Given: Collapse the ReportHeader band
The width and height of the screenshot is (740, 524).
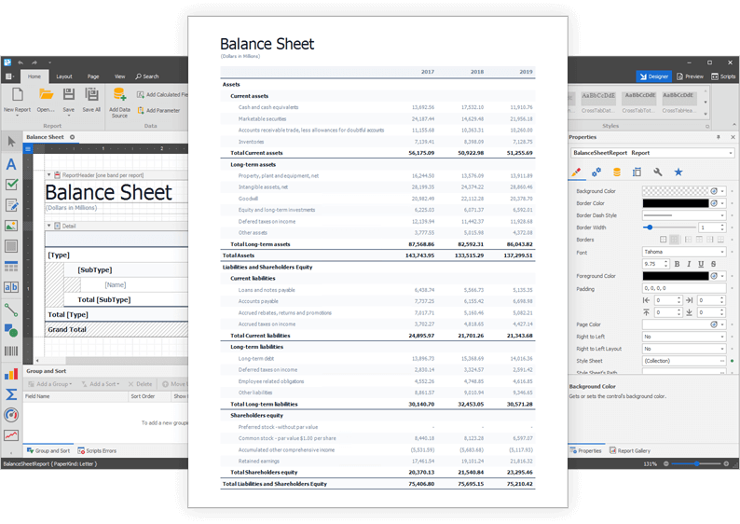Looking at the screenshot, I should (48, 175).
